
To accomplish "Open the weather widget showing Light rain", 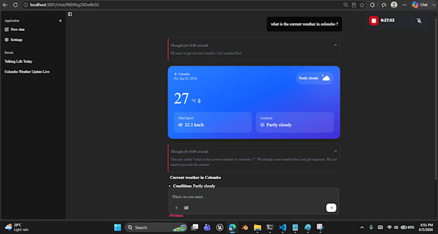I will (17, 228).
